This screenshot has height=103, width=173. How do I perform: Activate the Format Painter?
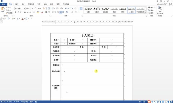click(9, 13)
